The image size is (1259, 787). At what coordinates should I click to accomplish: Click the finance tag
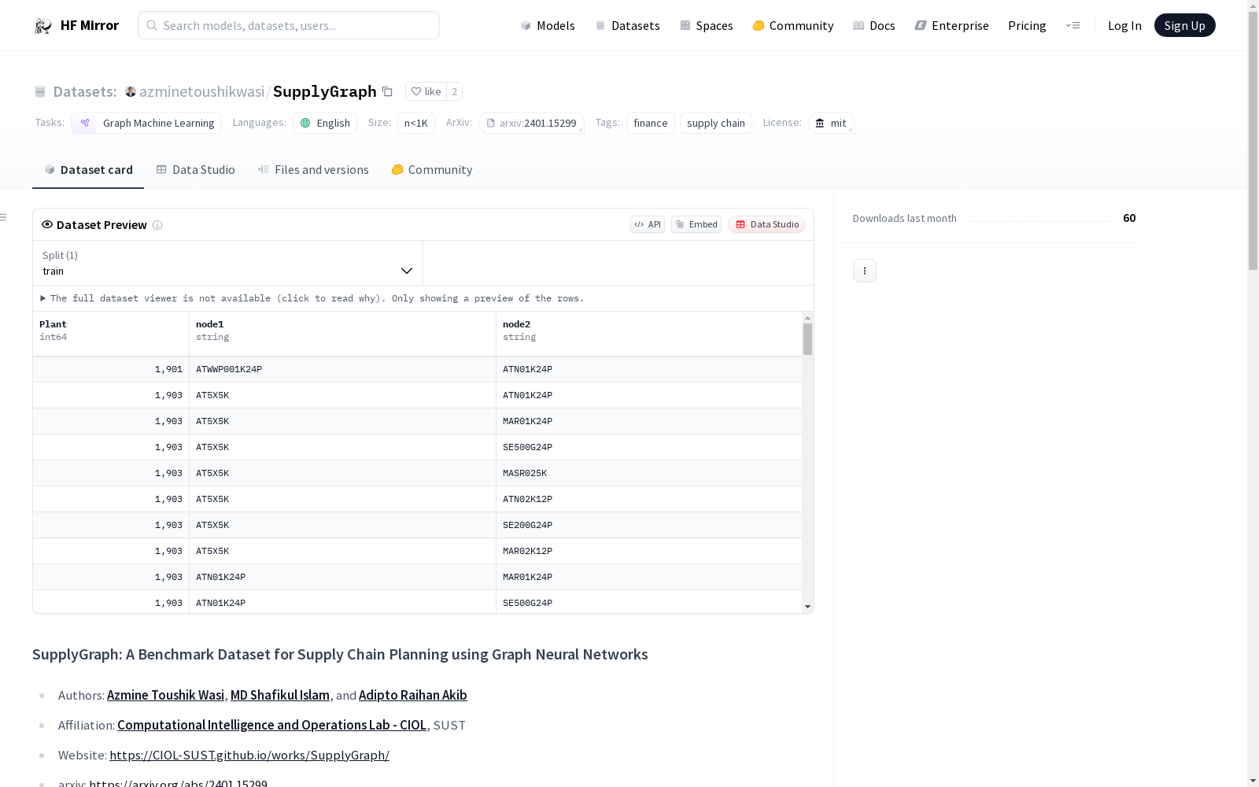tap(651, 123)
